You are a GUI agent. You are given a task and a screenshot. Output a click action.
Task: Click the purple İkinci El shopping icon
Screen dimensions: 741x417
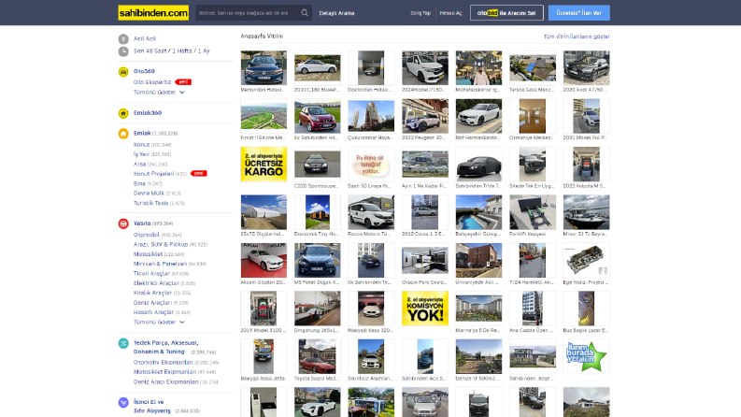[x=123, y=402]
